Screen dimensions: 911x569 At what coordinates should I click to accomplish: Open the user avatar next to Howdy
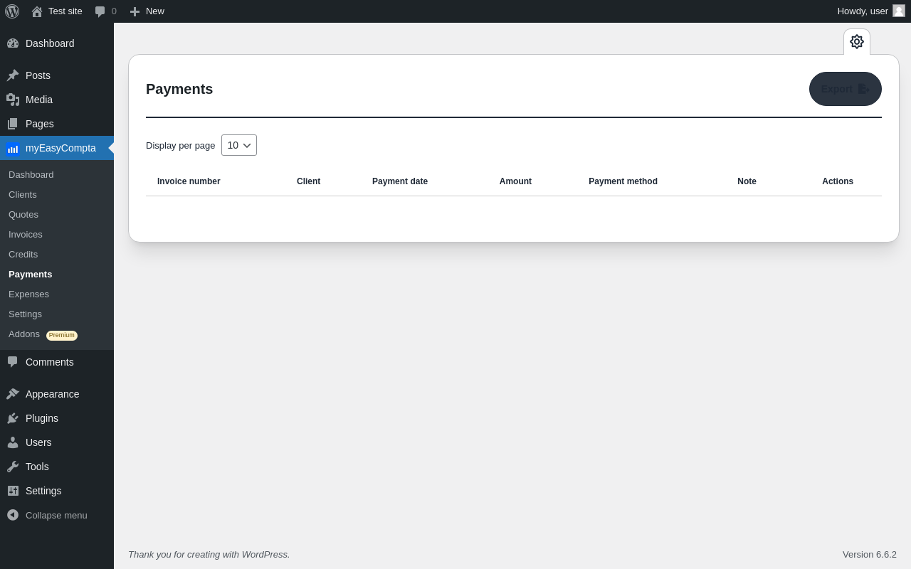tap(899, 11)
